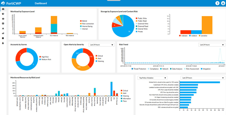Image resolution: width=226 pixels, height=115 pixels.
Task: Open the briefcase icon in the sidebar
Action: 3,19
